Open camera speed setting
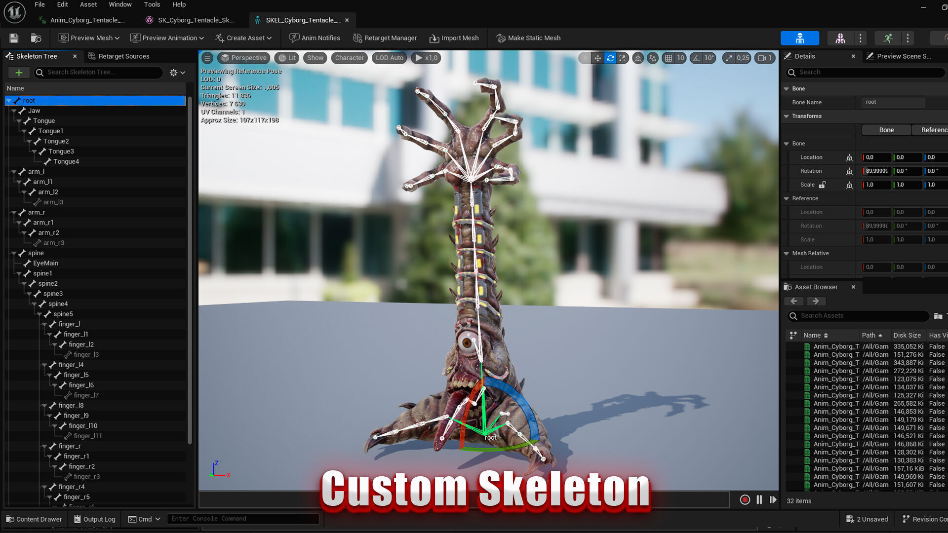Screen dimensions: 948x533 coord(765,58)
